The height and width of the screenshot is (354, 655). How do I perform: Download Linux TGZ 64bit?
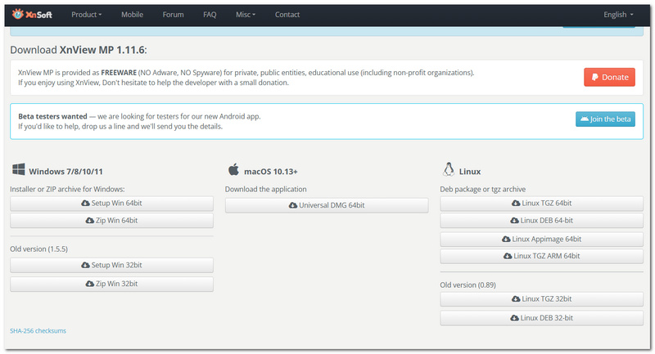(541, 204)
